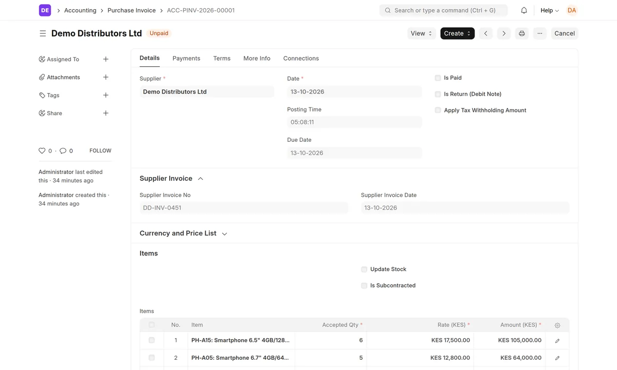Click the Posting Time field 05:08:11
The width and height of the screenshot is (617, 370).
point(354,122)
